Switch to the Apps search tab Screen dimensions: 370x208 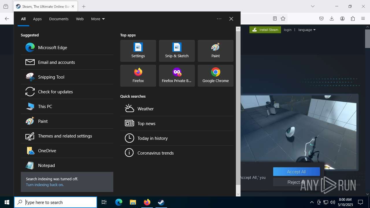pyautogui.click(x=37, y=19)
